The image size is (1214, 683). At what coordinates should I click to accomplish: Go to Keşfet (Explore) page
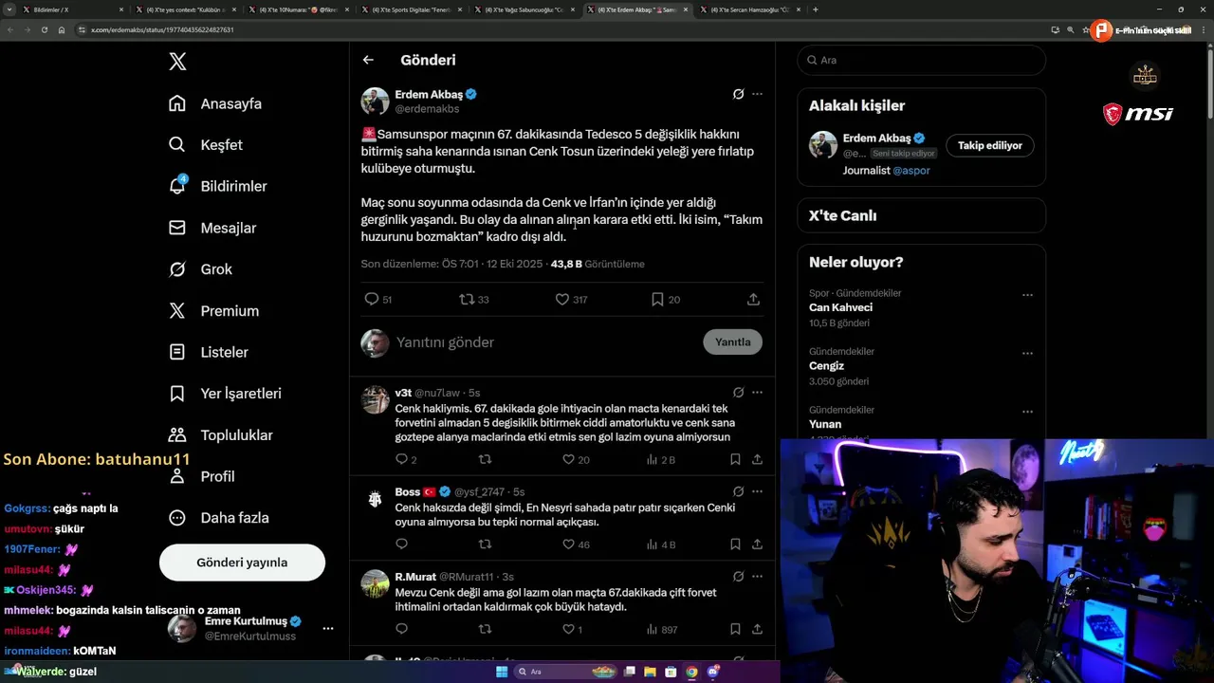[206, 145]
